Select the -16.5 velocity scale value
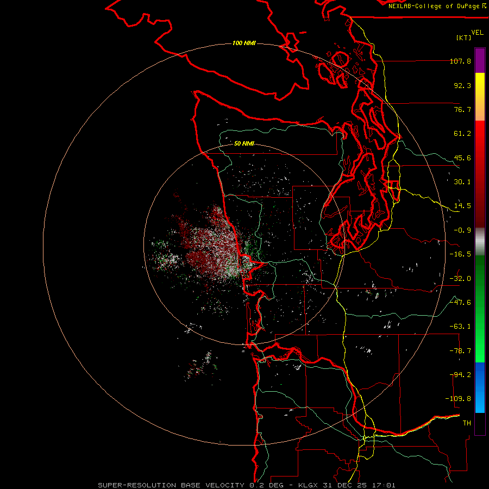 coord(460,254)
